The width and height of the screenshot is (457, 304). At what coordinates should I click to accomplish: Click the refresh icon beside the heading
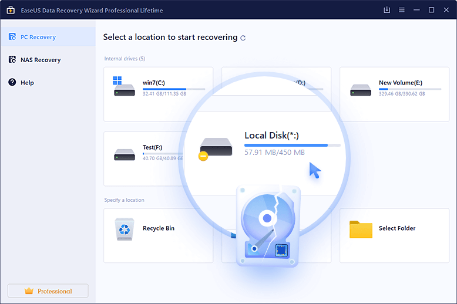(243, 38)
